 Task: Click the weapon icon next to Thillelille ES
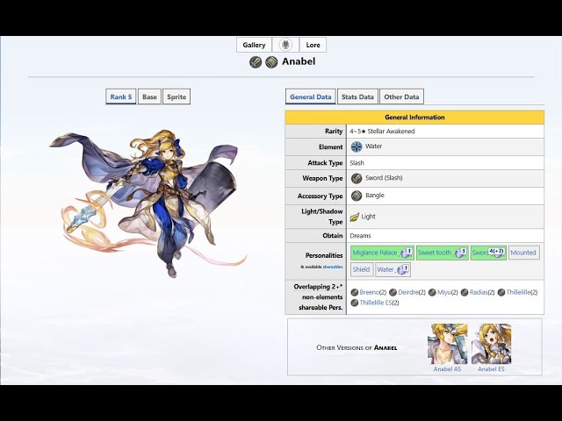click(x=355, y=303)
